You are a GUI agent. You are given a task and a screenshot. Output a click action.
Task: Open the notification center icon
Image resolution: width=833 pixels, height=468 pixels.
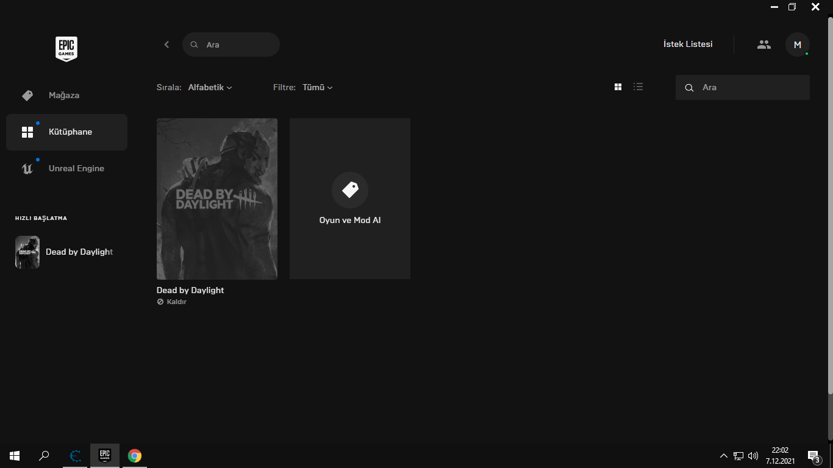(x=813, y=456)
